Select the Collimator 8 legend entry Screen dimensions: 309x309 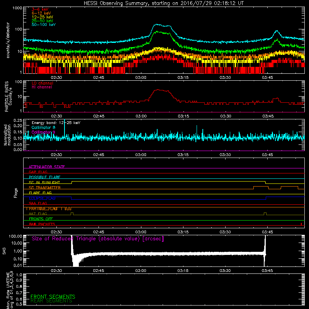pyautogui.click(x=43, y=127)
